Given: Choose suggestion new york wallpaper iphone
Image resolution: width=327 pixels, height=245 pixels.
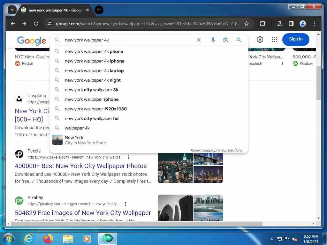Looking at the screenshot, I should coord(149,100).
